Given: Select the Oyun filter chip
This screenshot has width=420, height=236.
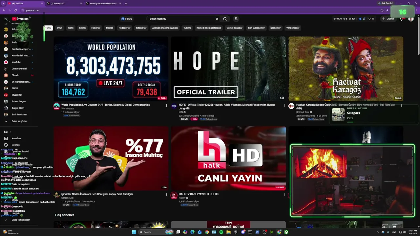Looking at the screenshot, I should click(60, 28).
